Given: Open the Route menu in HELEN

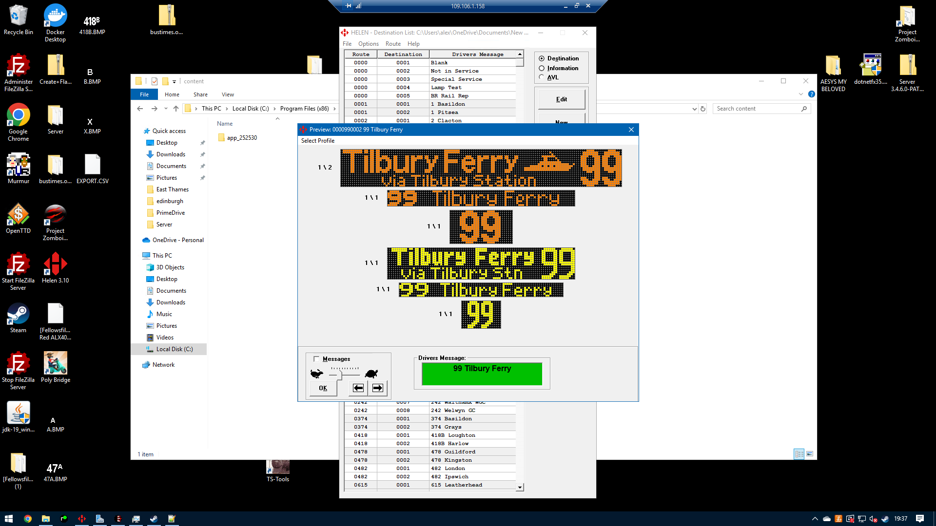Looking at the screenshot, I should tap(393, 44).
